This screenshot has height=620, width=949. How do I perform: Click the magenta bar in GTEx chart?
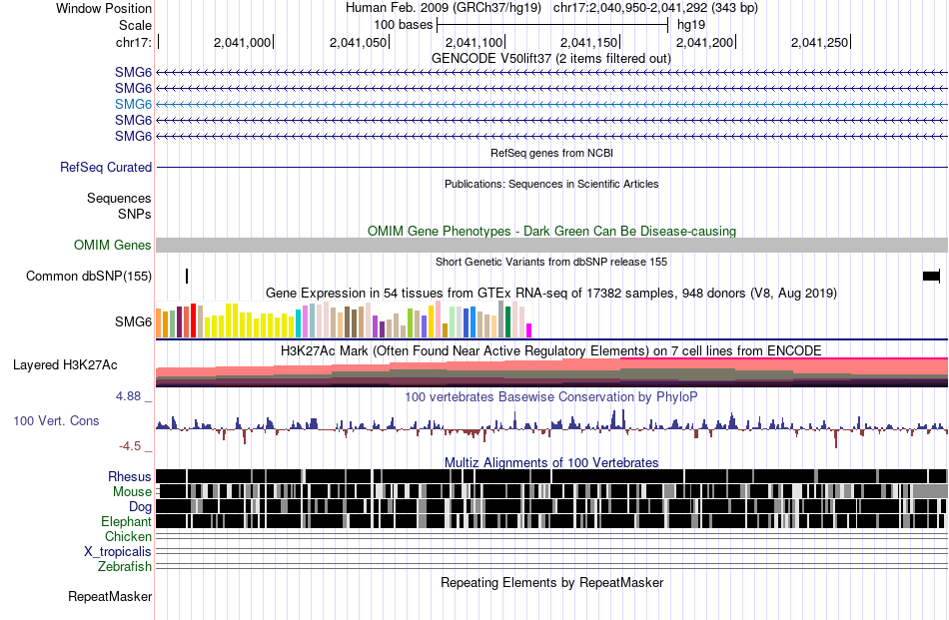click(528, 330)
